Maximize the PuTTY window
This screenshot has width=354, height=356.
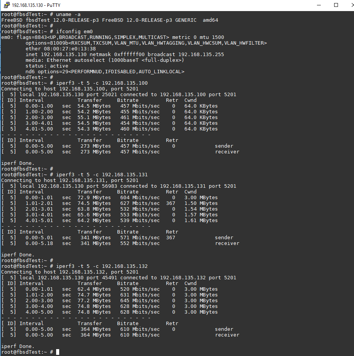pyautogui.click(x=336, y=5)
